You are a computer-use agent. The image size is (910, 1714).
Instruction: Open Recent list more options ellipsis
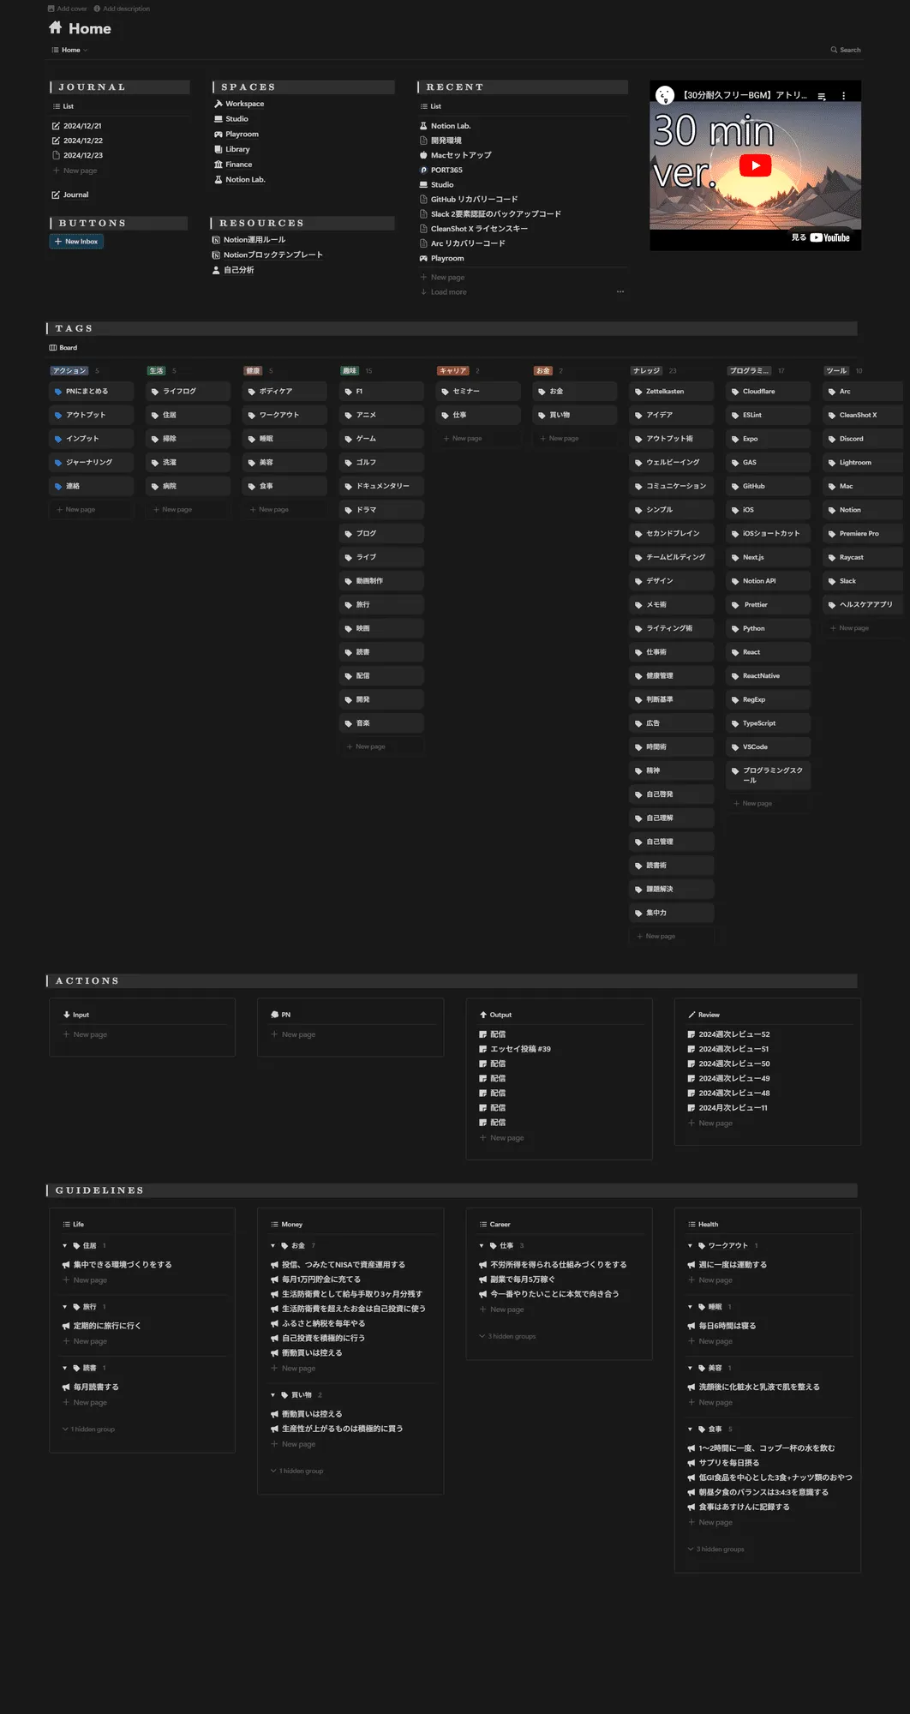pyautogui.click(x=620, y=292)
